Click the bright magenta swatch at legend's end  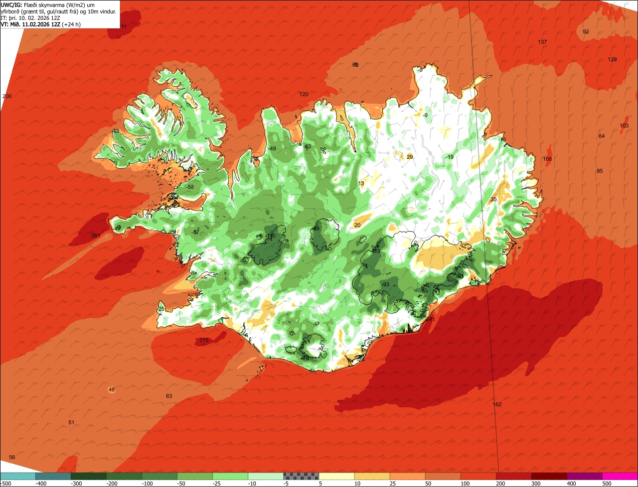(x=620, y=476)
